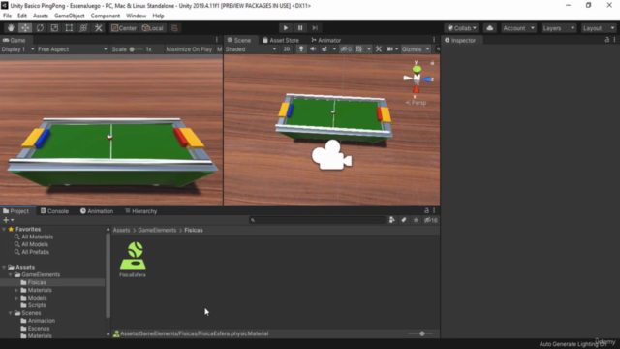The image size is (620, 349).
Task: Open the Layout dropdown
Action: [x=599, y=28]
